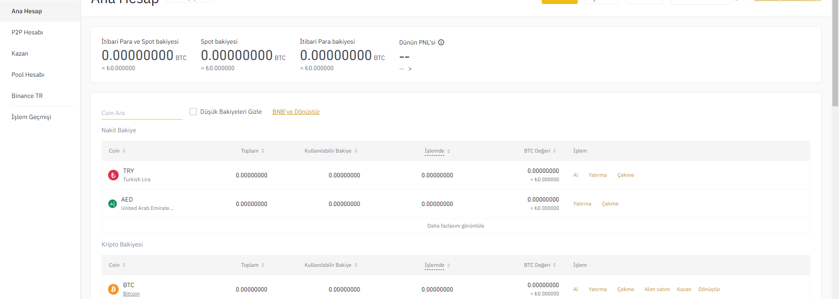The height and width of the screenshot is (299, 839).
Task: Click the United Arab Emirate... label
Action: coord(147,208)
